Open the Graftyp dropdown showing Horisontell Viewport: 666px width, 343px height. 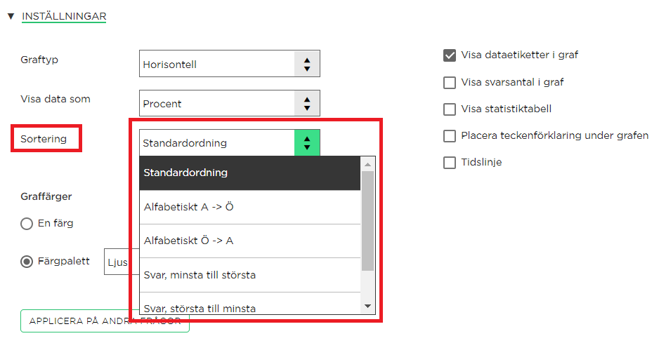pos(229,64)
